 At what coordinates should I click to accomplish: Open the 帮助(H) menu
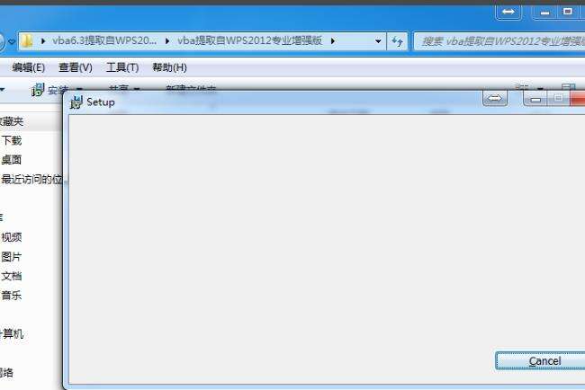[169, 67]
